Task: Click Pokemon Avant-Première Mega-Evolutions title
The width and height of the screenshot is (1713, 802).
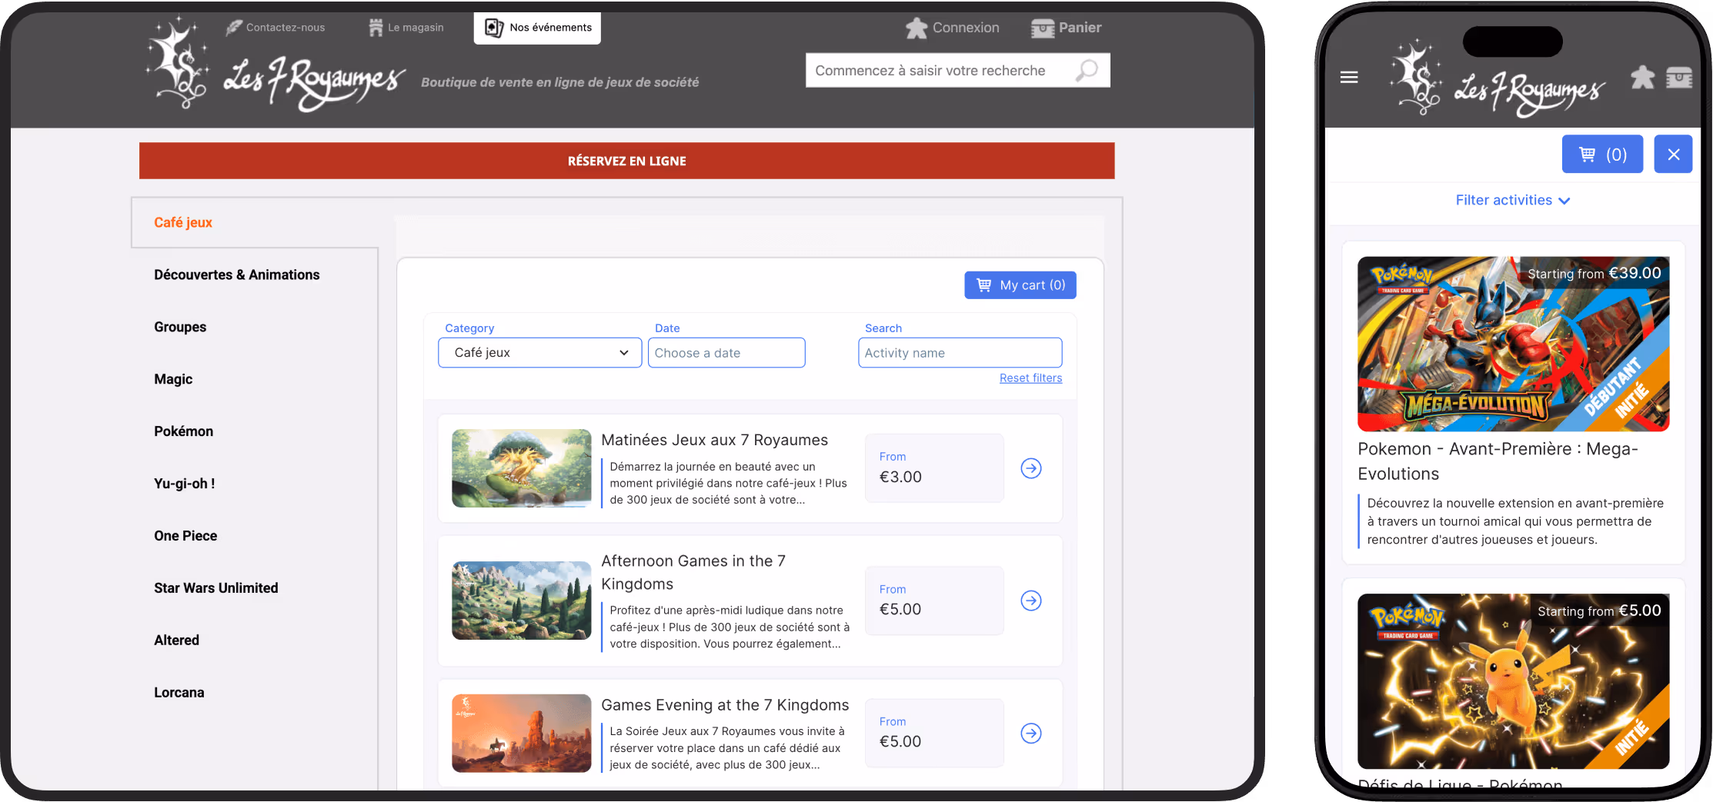Action: click(1498, 461)
